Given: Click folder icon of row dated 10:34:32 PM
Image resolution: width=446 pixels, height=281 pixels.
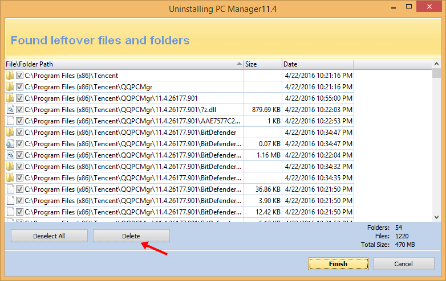Looking at the screenshot, I should point(10,167).
